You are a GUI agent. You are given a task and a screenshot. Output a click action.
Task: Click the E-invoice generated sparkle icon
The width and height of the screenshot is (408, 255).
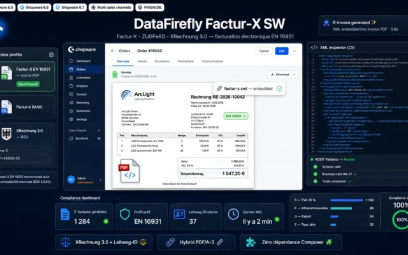(326, 23)
